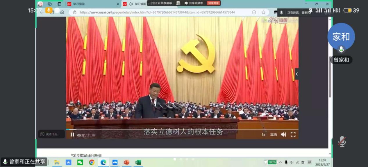
Task: Open PowerPoint from the taskbar
Action: (x=126, y=162)
